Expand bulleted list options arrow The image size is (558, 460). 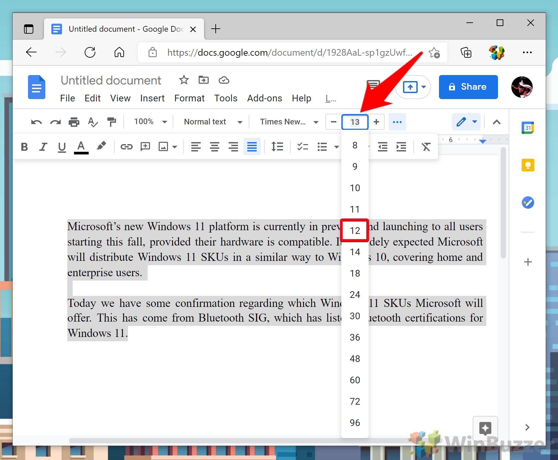click(x=336, y=147)
